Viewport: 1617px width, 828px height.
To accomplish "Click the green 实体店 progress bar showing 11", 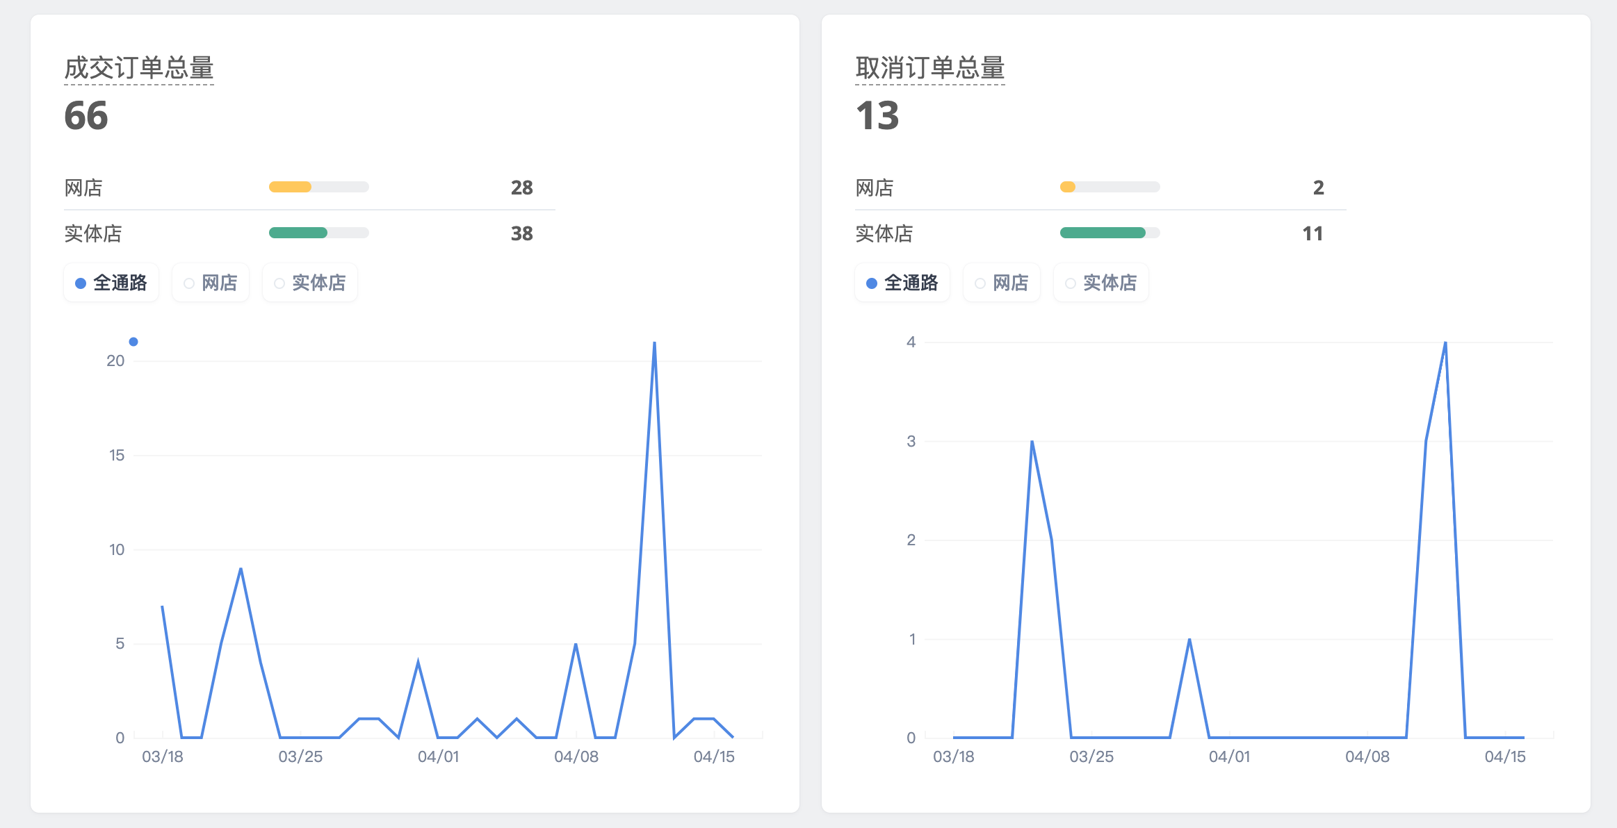I will coord(1110,233).
